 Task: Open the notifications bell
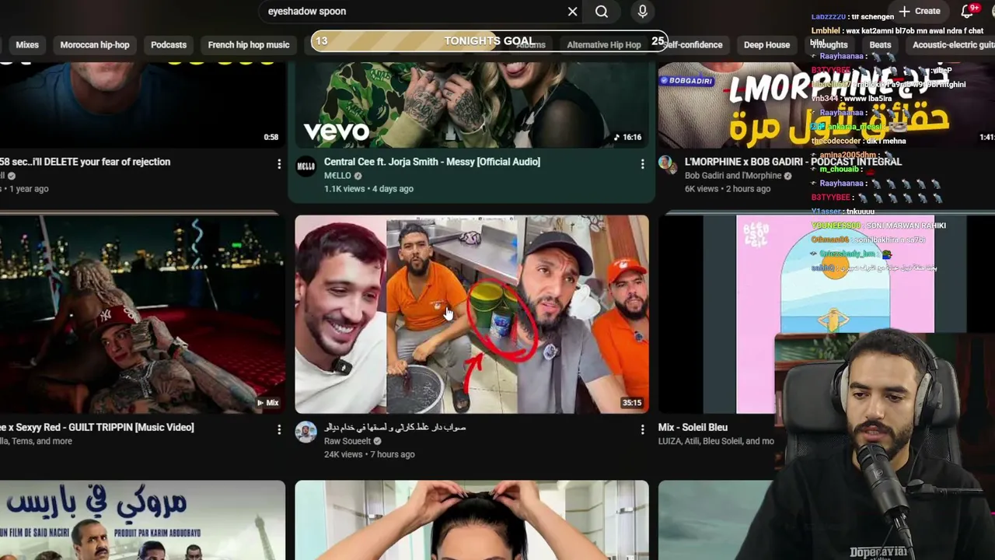pos(968,11)
